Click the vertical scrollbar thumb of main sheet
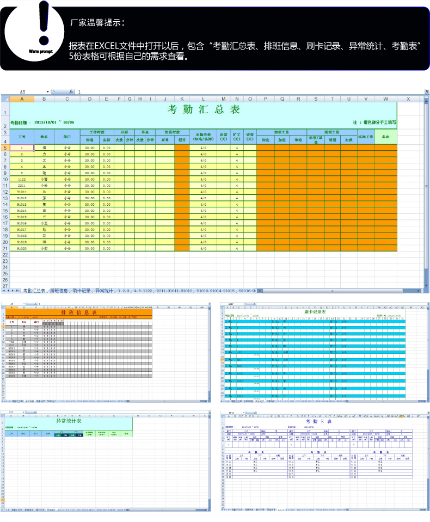Screen dimensions: 430x522 click(x=426, y=185)
